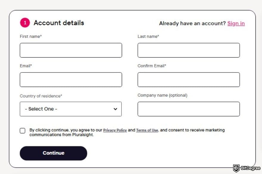Click into the Confirm Email text box
The image size is (262, 174).
coord(189,80)
